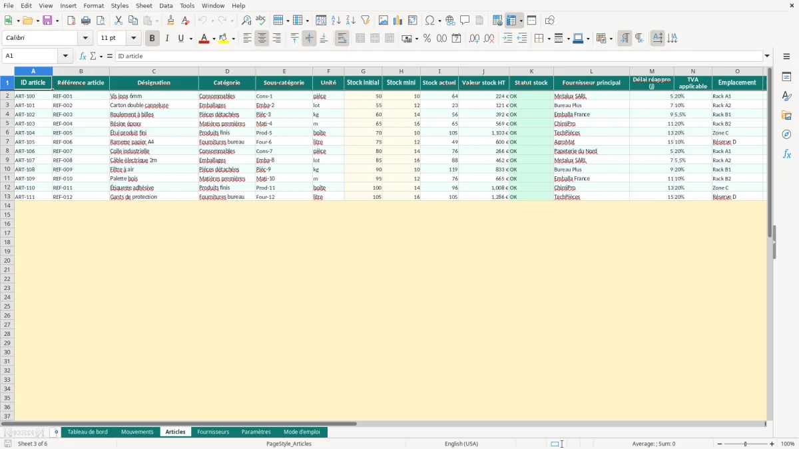Click the Insert Image icon
799x449 pixels.
pyautogui.click(x=384, y=21)
